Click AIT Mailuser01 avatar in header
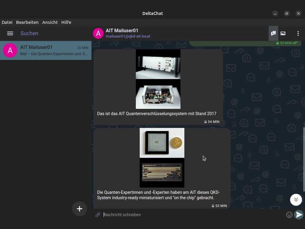Screen dimensions: 305x229 click(98, 33)
